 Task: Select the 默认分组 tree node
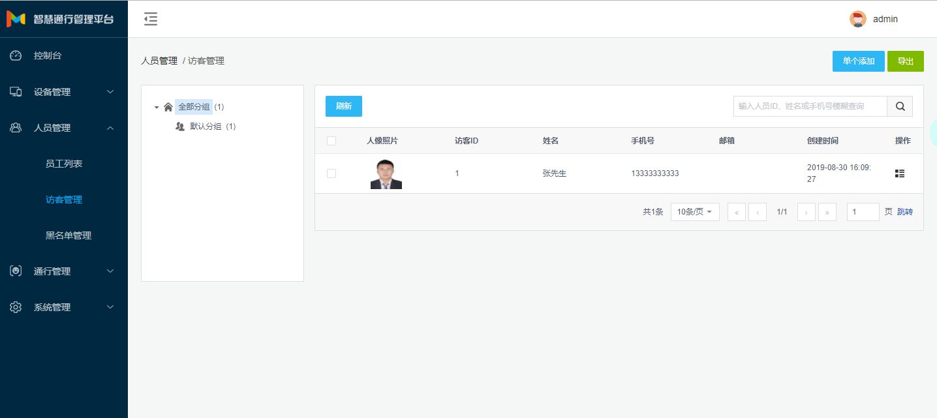pyautogui.click(x=206, y=127)
